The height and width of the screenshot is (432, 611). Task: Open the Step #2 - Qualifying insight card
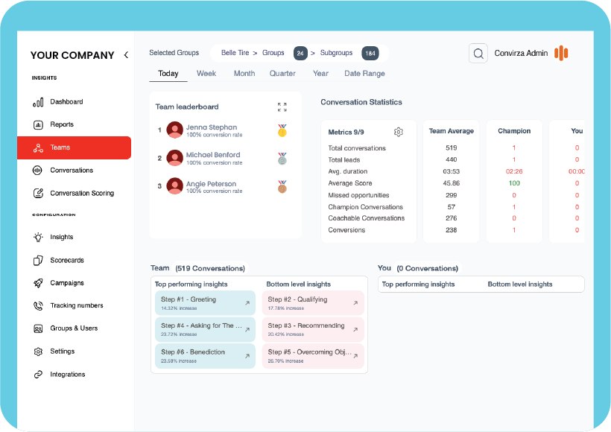pyautogui.click(x=313, y=303)
